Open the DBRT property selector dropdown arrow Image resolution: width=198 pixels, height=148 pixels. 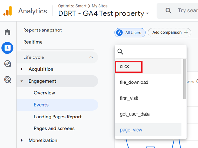[147, 13]
